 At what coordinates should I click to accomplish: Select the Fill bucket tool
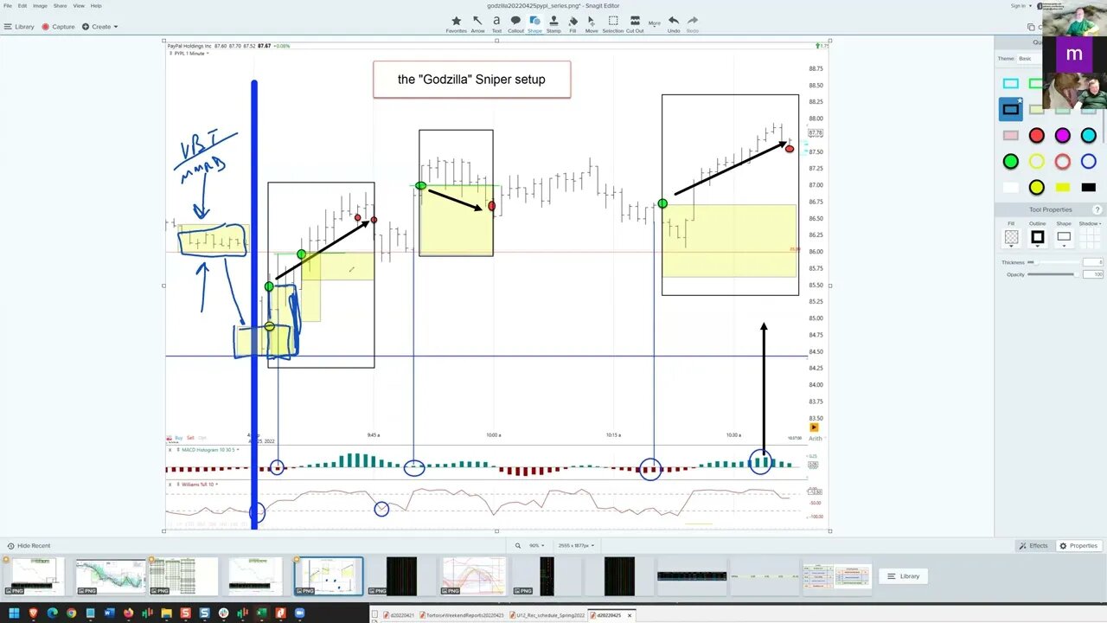[573, 23]
